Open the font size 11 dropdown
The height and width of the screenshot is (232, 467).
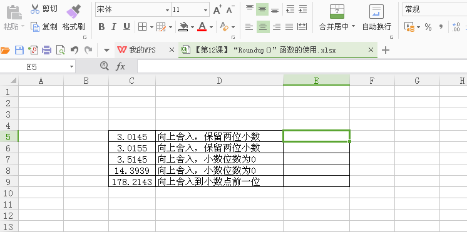coord(205,11)
